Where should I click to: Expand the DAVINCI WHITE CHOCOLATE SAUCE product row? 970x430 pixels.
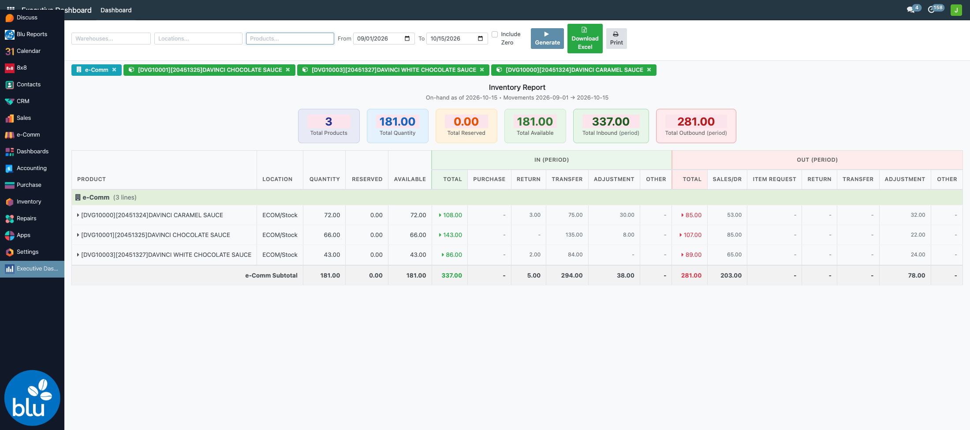pyautogui.click(x=78, y=255)
